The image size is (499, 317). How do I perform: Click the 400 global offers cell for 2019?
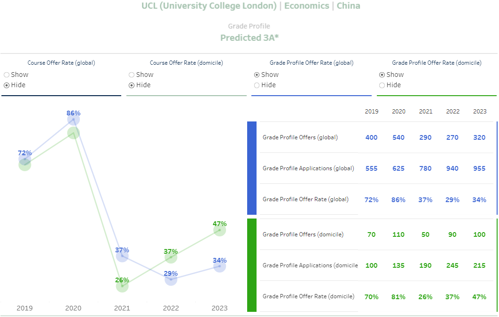point(371,137)
